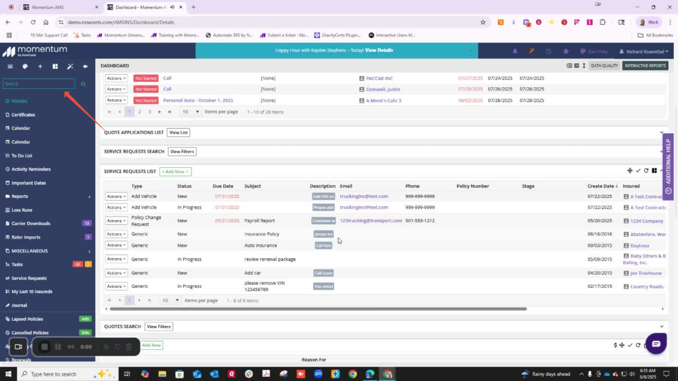Expand the Quote Applications List panel

(662, 132)
